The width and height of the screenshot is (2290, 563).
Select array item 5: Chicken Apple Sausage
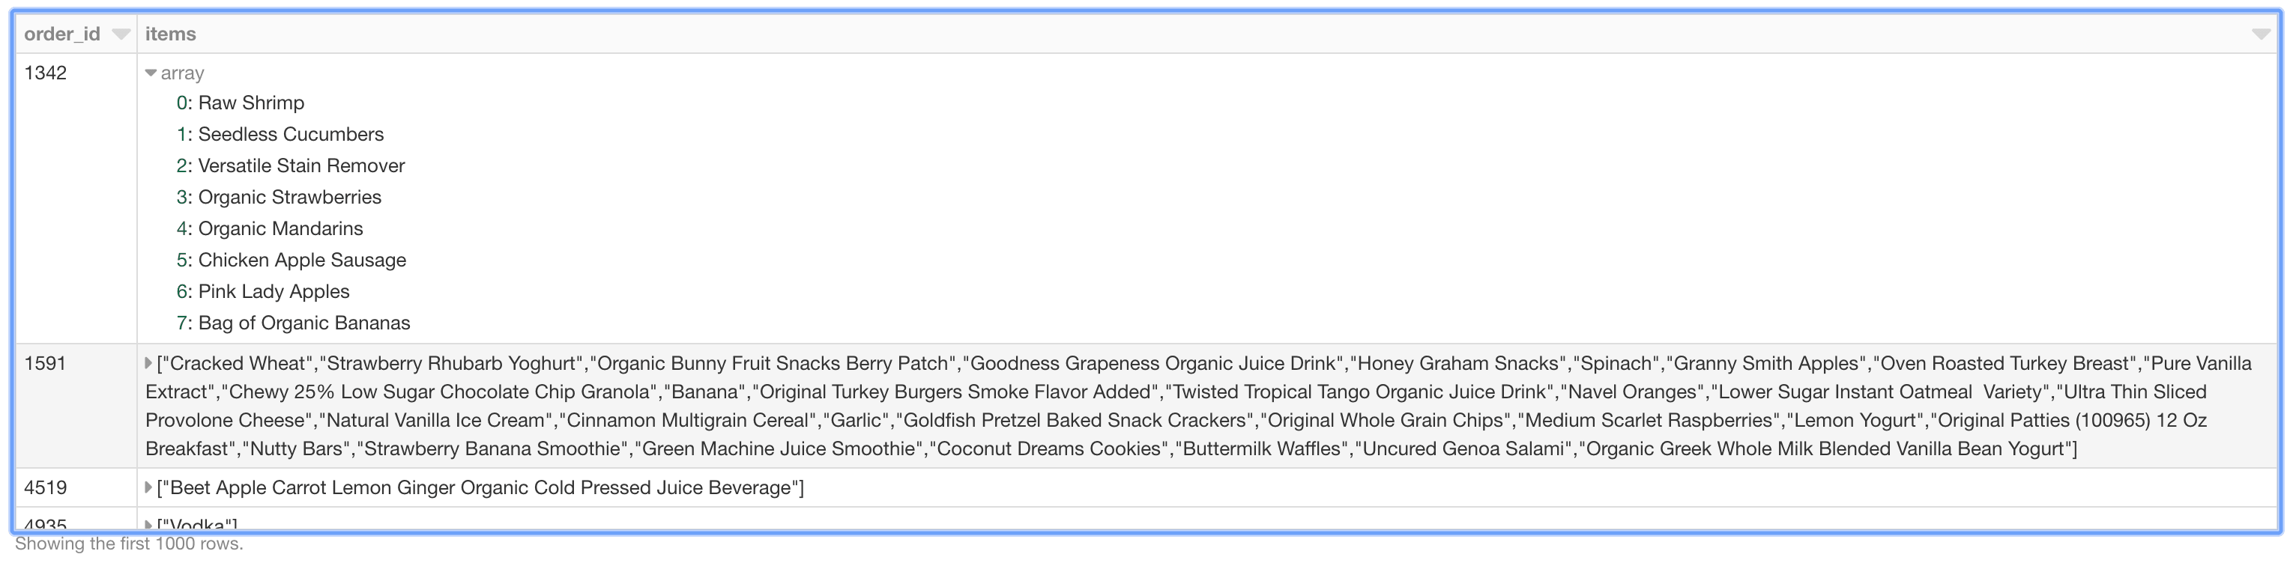pos(301,261)
